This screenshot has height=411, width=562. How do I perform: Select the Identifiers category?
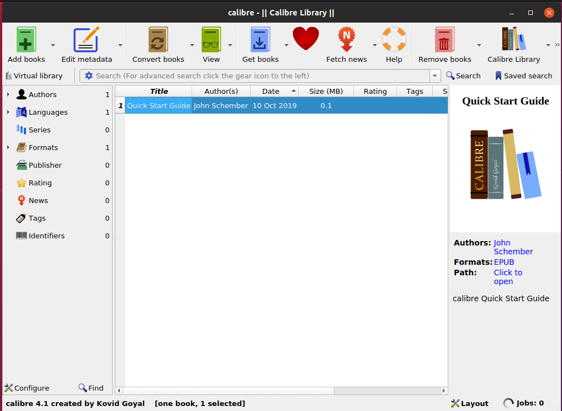point(46,236)
